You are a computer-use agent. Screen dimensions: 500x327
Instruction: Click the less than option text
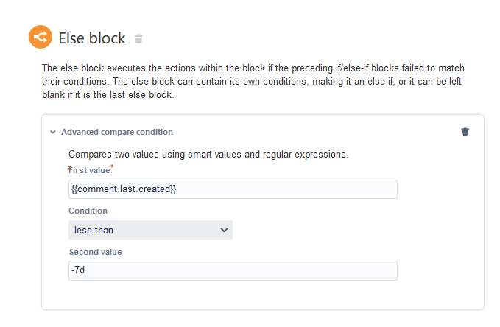point(94,230)
